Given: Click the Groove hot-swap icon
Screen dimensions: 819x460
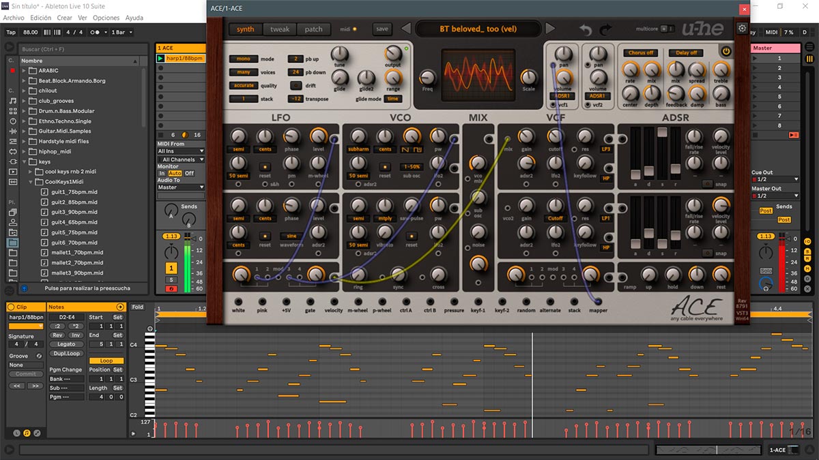Looking at the screenshot, I should click(x=39, y=356).
